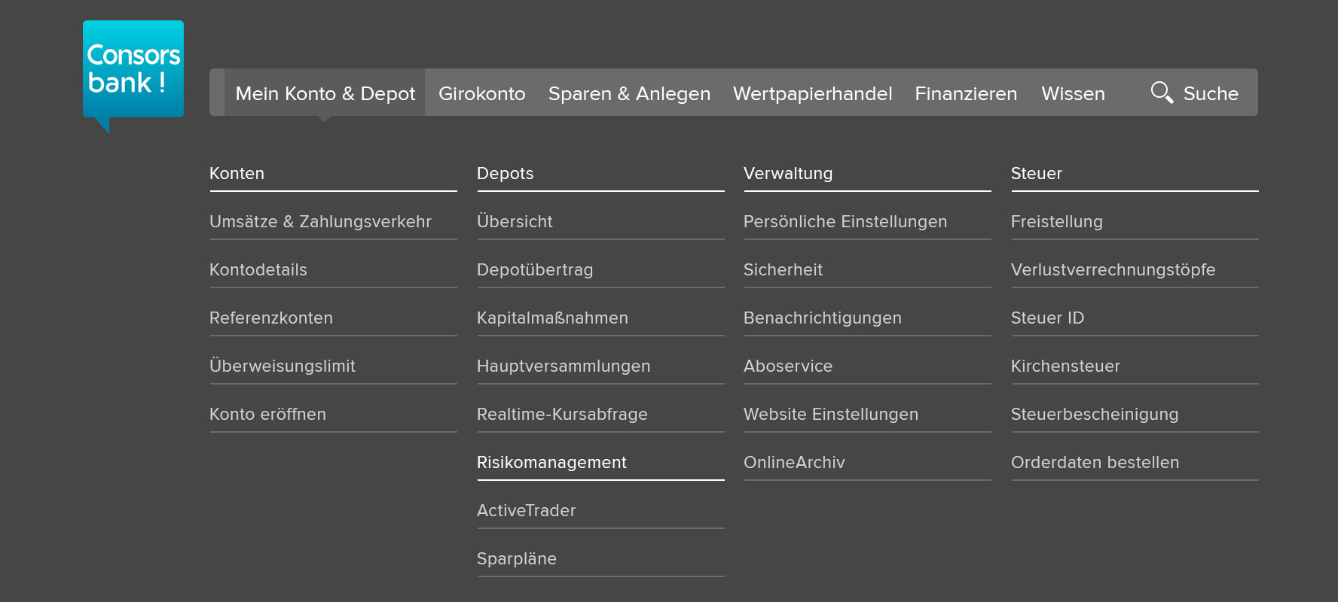This screenshot has height=602, width=1338.
Task: Open the ActiveTrader link
Action: click(x=526, y=511)
